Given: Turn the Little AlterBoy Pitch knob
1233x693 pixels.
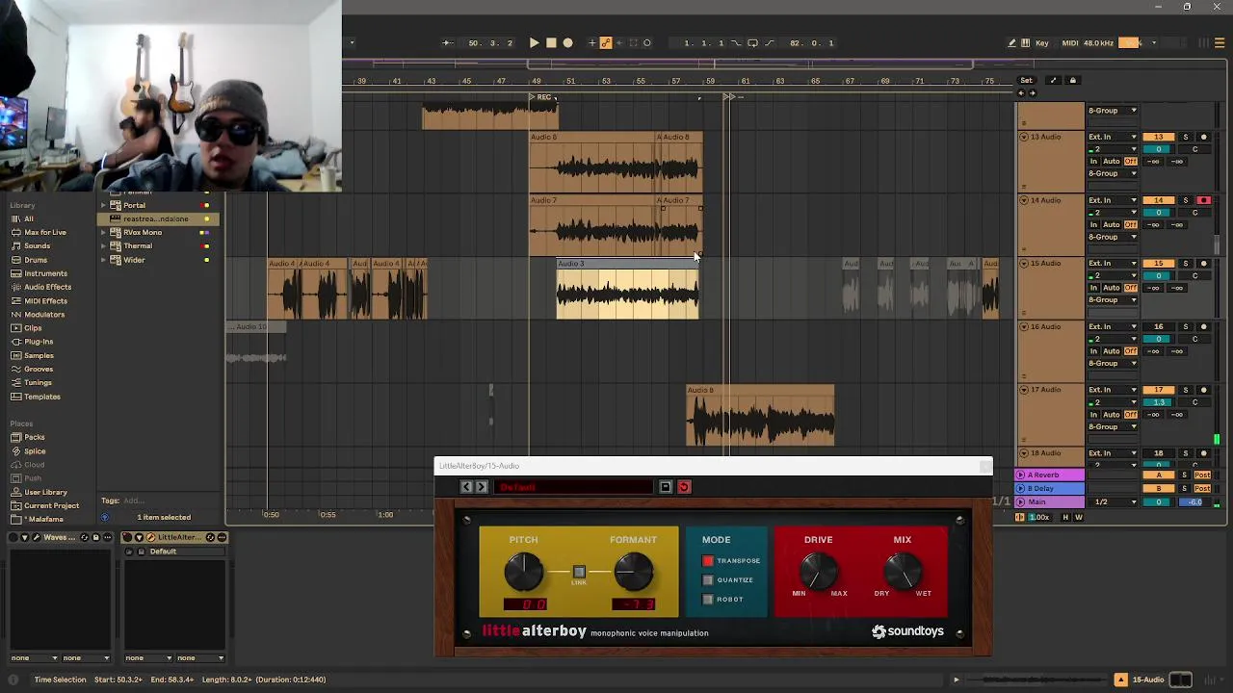Looking at the screenshot, I should pos(524,572).
